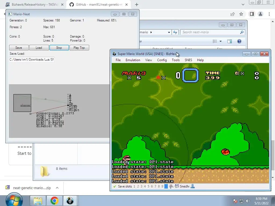Open the Explorer address bar history dropdown
Screen dimensions: 275x206
click(x=169, y=32)
